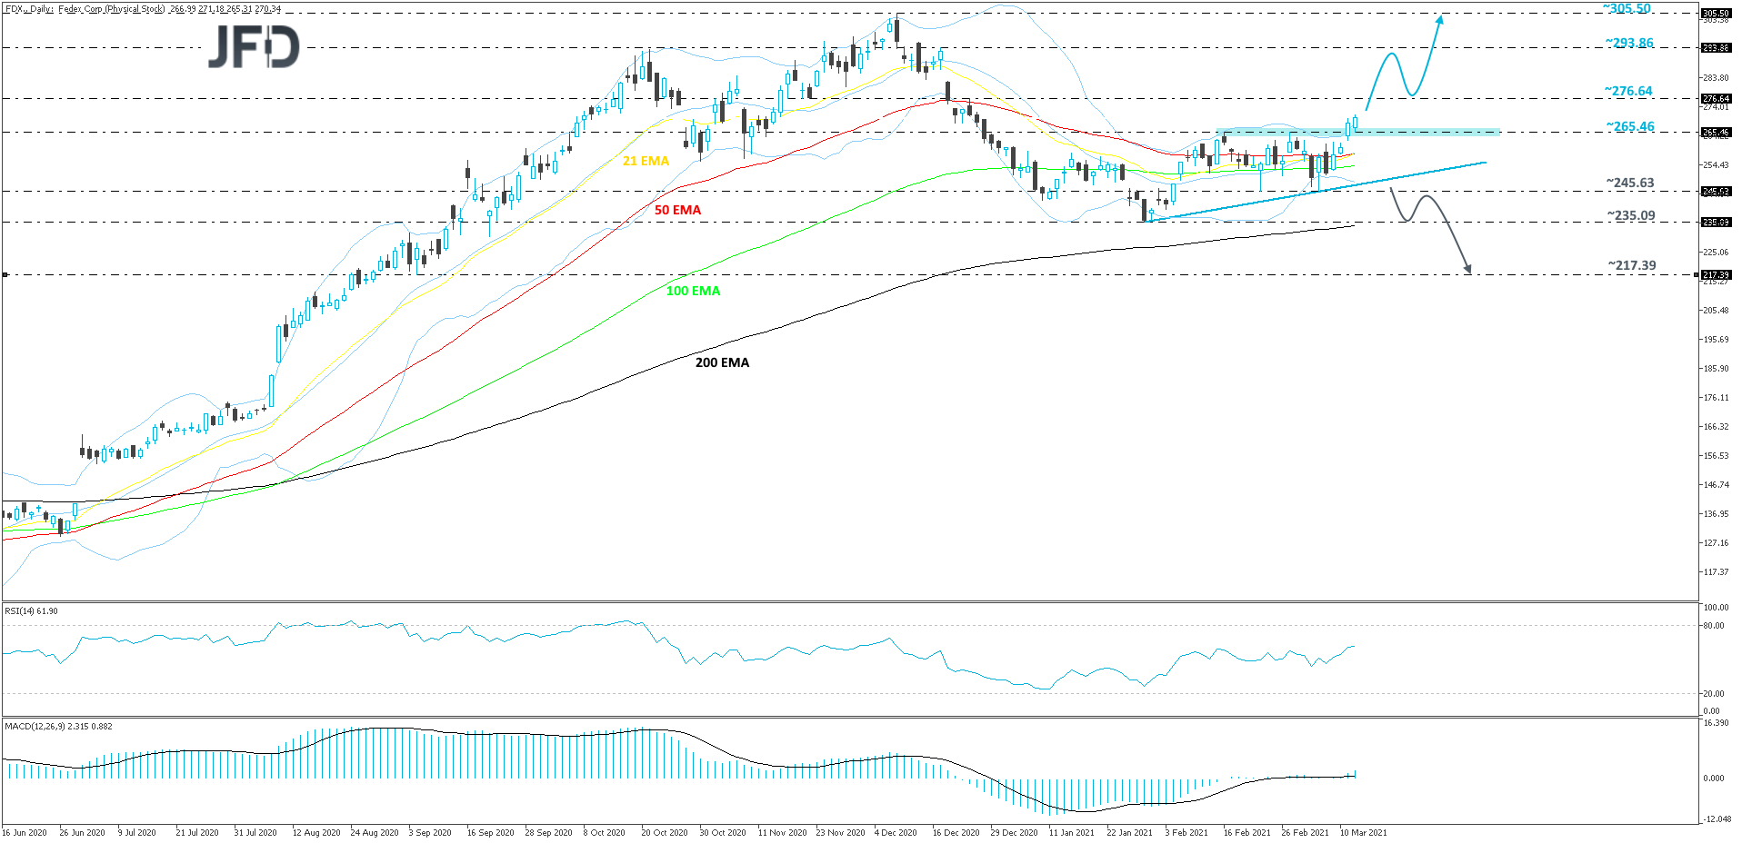Click the 20.00 RSI scale value
This screenshot has height=843, width=1742.
tap(1713, 693)
